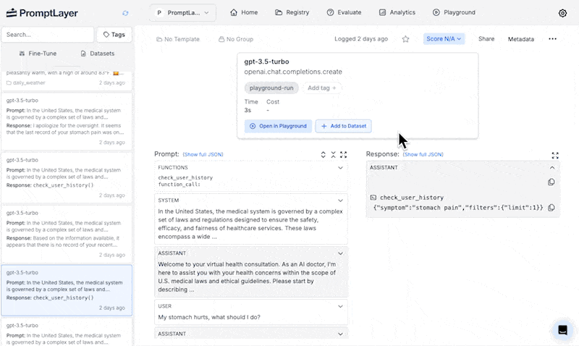The width and height of the screenshot is (579, 346).
Task: Toggle expand all prompt messages with up-down arrows
Action: click(324, 155)
